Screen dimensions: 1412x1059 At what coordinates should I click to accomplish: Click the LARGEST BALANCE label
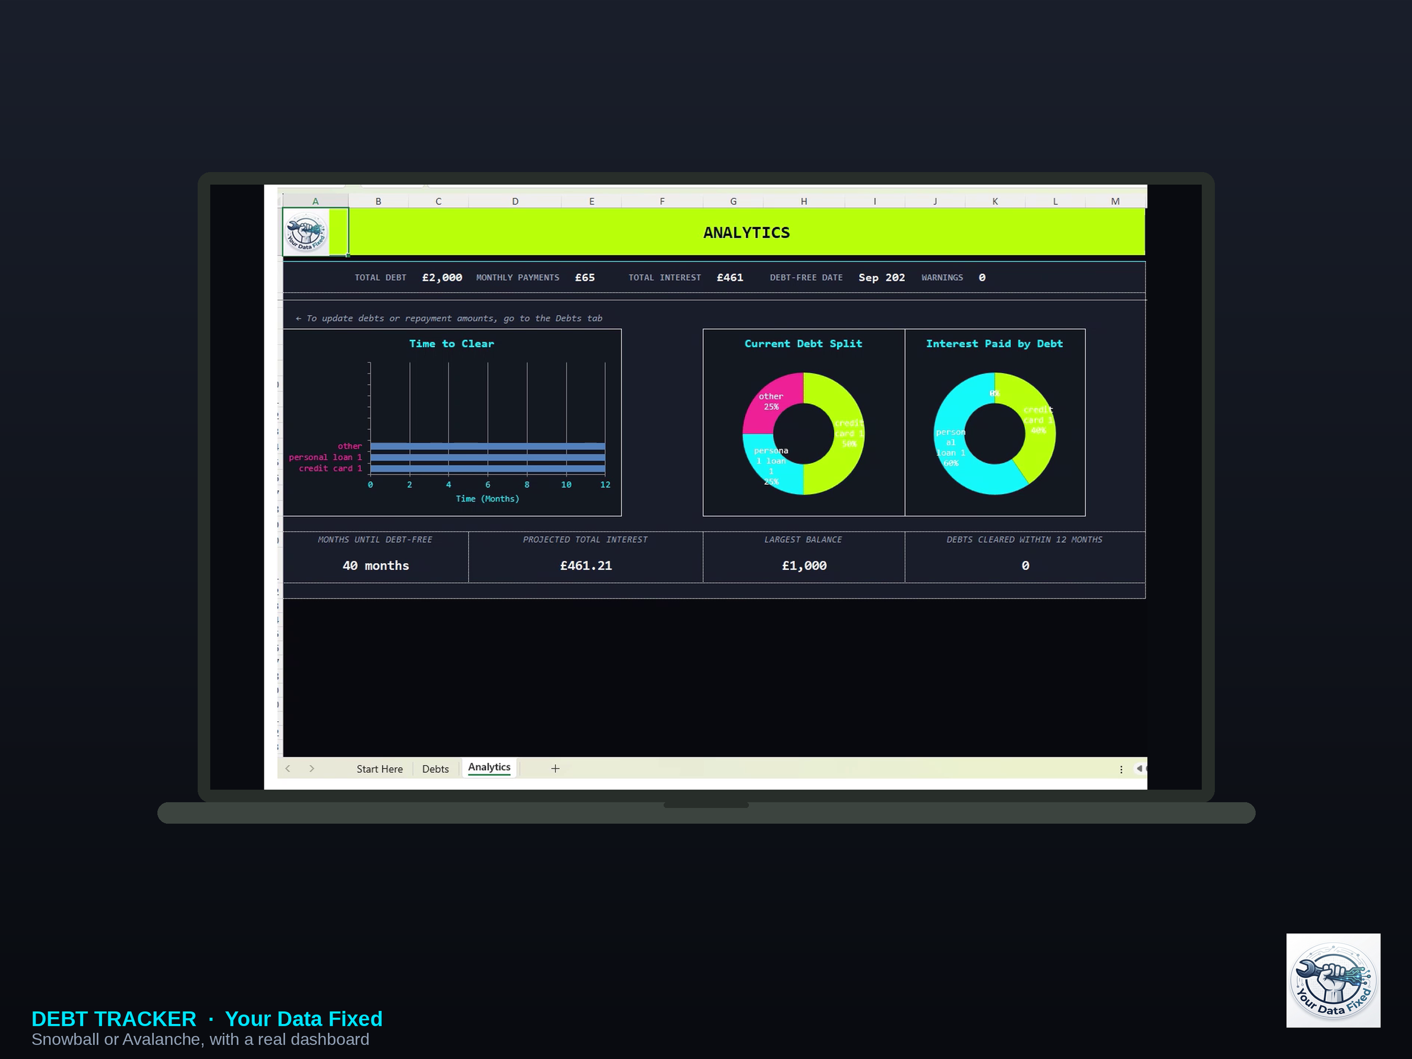tap(803, 539)
